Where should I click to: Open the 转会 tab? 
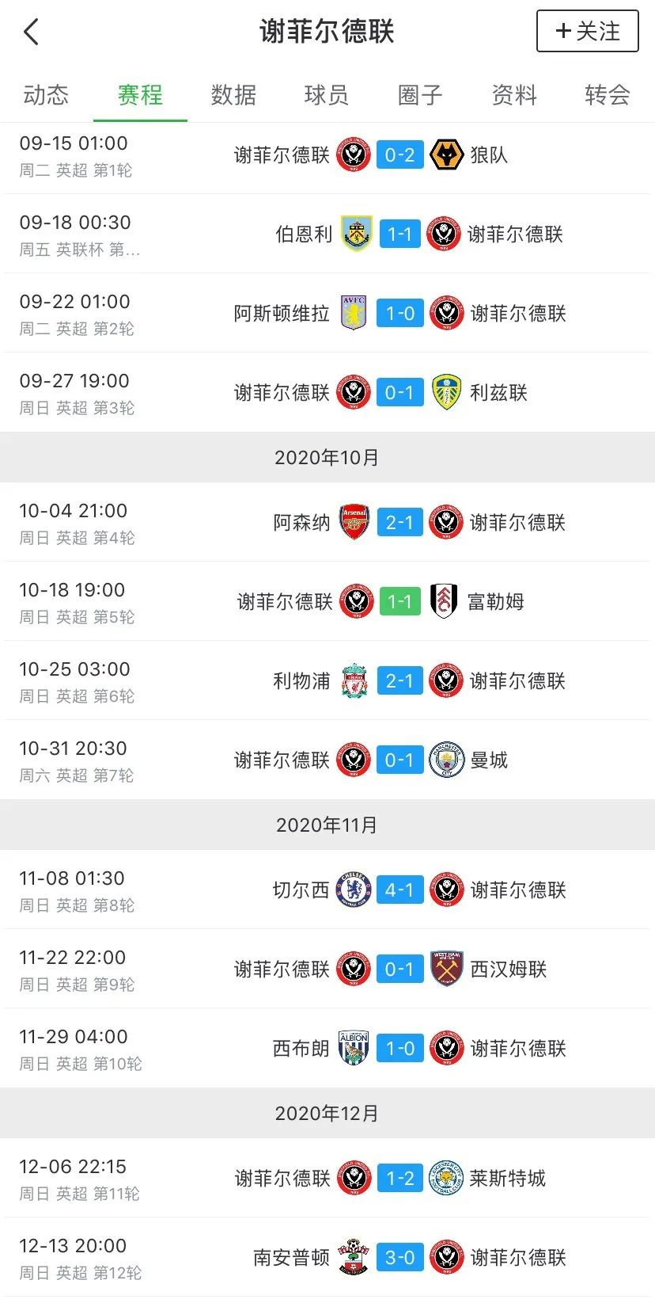(x=607, y=96)
